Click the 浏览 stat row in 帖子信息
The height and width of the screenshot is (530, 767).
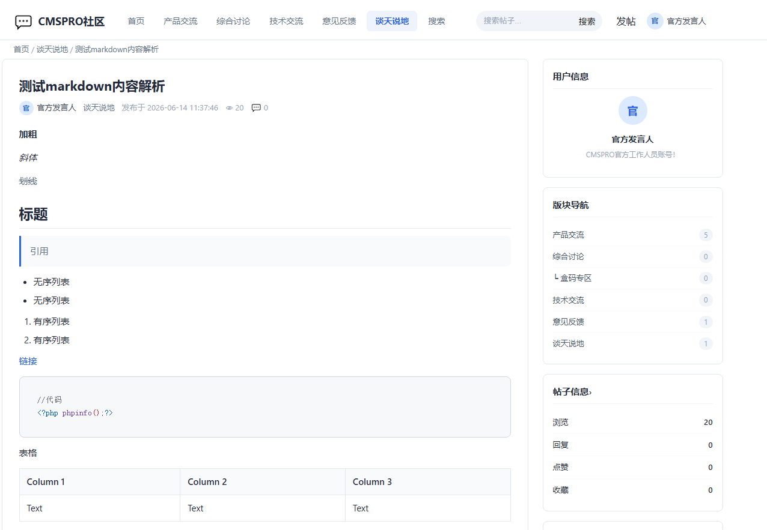(632, 423)
